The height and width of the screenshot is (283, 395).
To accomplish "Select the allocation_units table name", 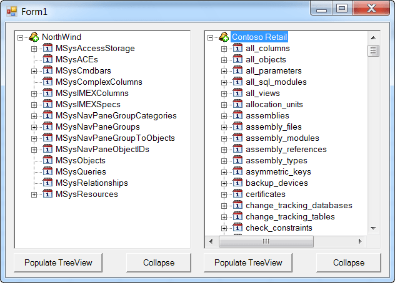I will pos(274,104).
